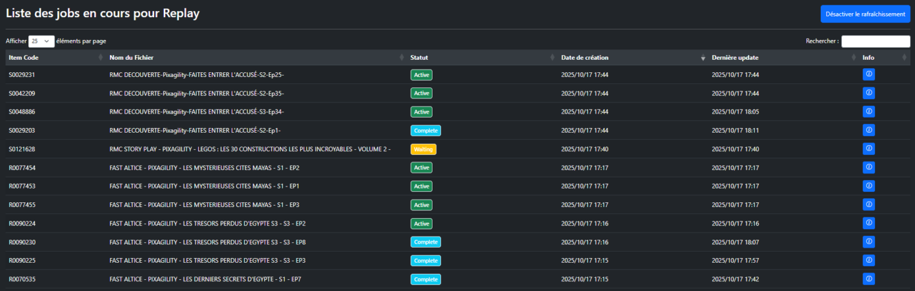
Task: Click file name FAITES ENTRER L'ACCUSÉ-S2-Ep1-
Action: (x=195, y=130)
